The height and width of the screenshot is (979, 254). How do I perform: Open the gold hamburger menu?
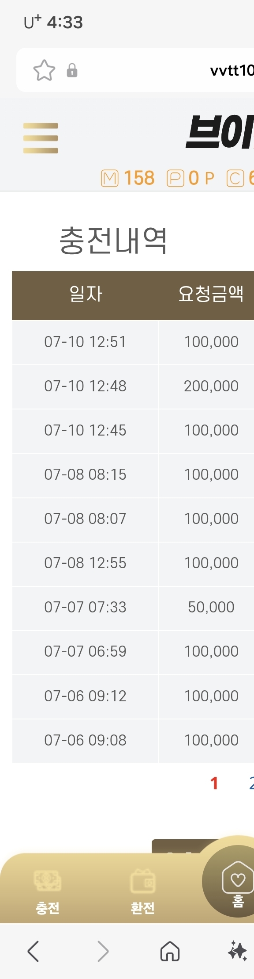(x=41, y=138)
